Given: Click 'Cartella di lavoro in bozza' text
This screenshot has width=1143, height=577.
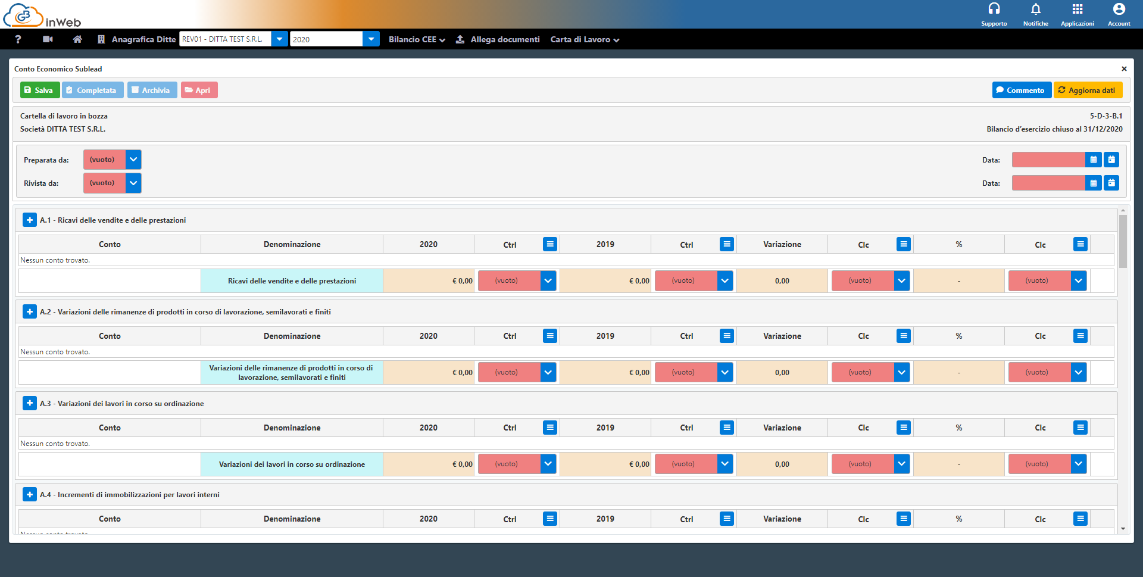Looking at the screenshot, I should (x=64, y=116).
